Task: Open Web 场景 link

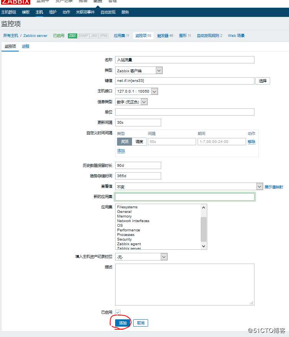Action: click(x=236, y=36)
